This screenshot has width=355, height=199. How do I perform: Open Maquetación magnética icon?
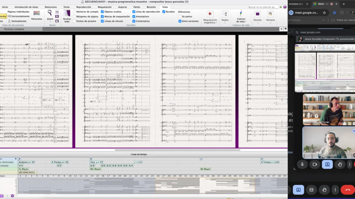click(210, 14)
